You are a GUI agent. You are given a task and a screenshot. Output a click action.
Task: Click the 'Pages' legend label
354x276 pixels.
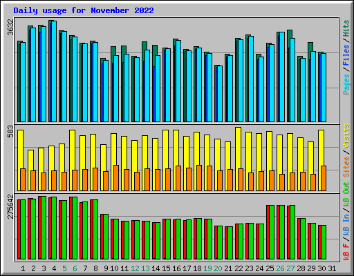(346, 84)
